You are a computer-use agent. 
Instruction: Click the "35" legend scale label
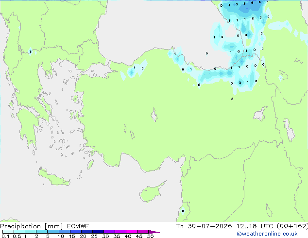117,236
